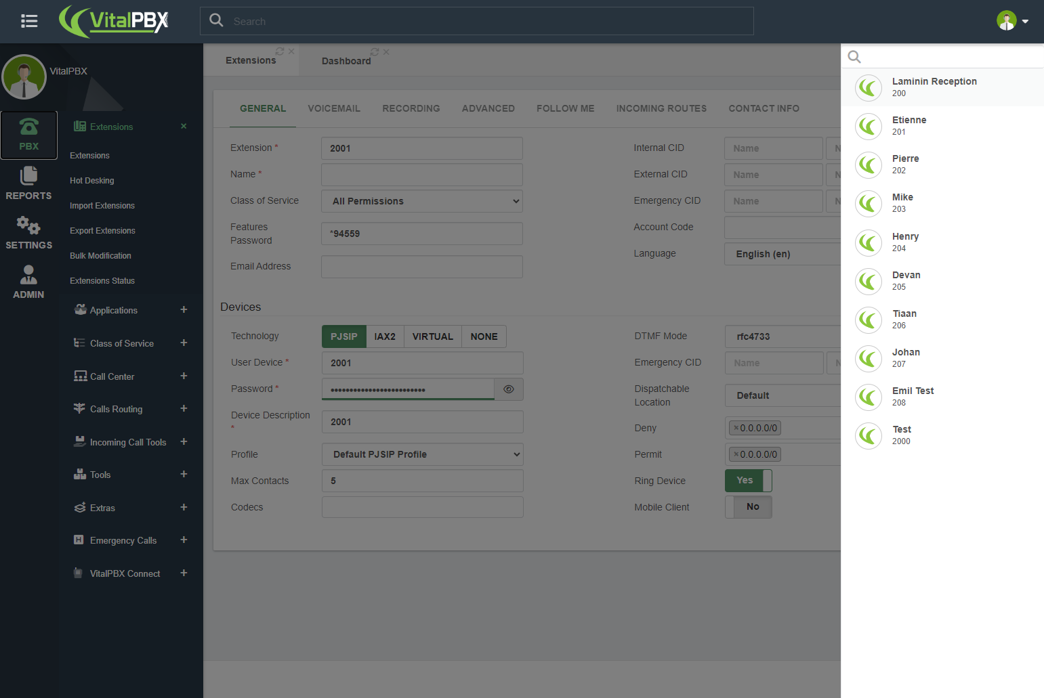Select IAX2 technology

385,336
